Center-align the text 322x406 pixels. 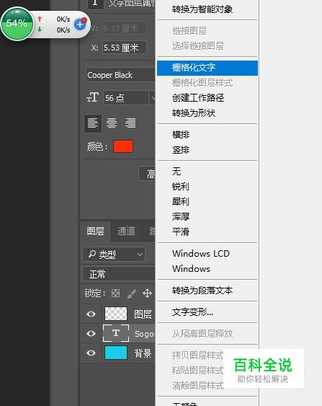point(112,123)
